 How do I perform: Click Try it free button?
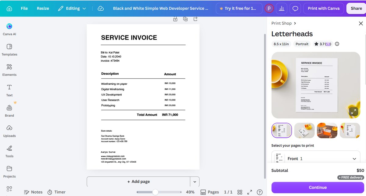pos(239,9)
